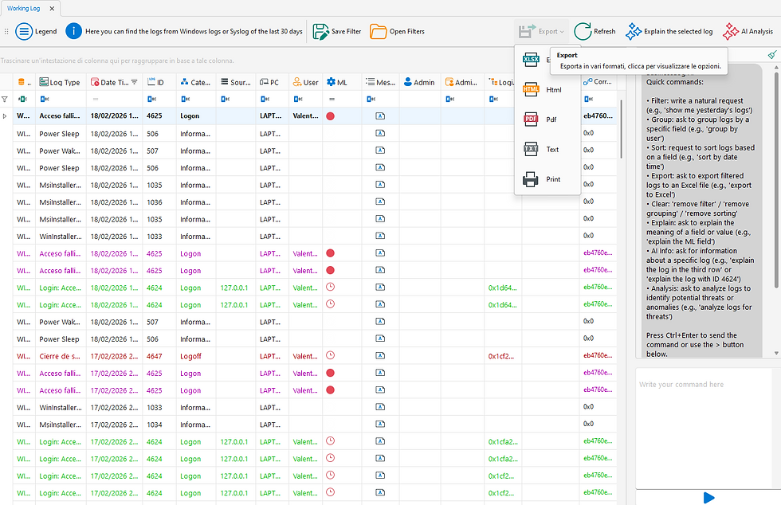Open message icon in the ID 1034 row
The image size is (781, 505).
380,425
